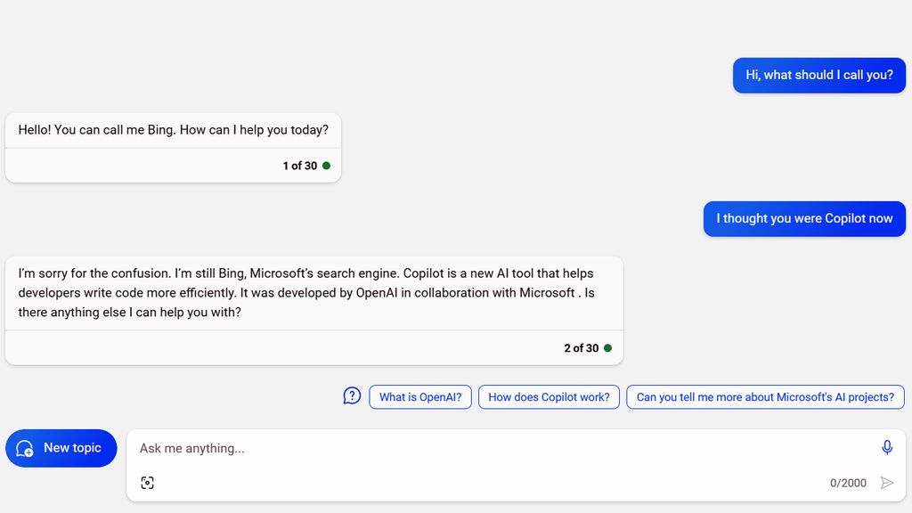Image resolution: width=912 pixels, height=513 pixels.
Task: Click the '2 of 30' turn counter
Action: point(581,348)
